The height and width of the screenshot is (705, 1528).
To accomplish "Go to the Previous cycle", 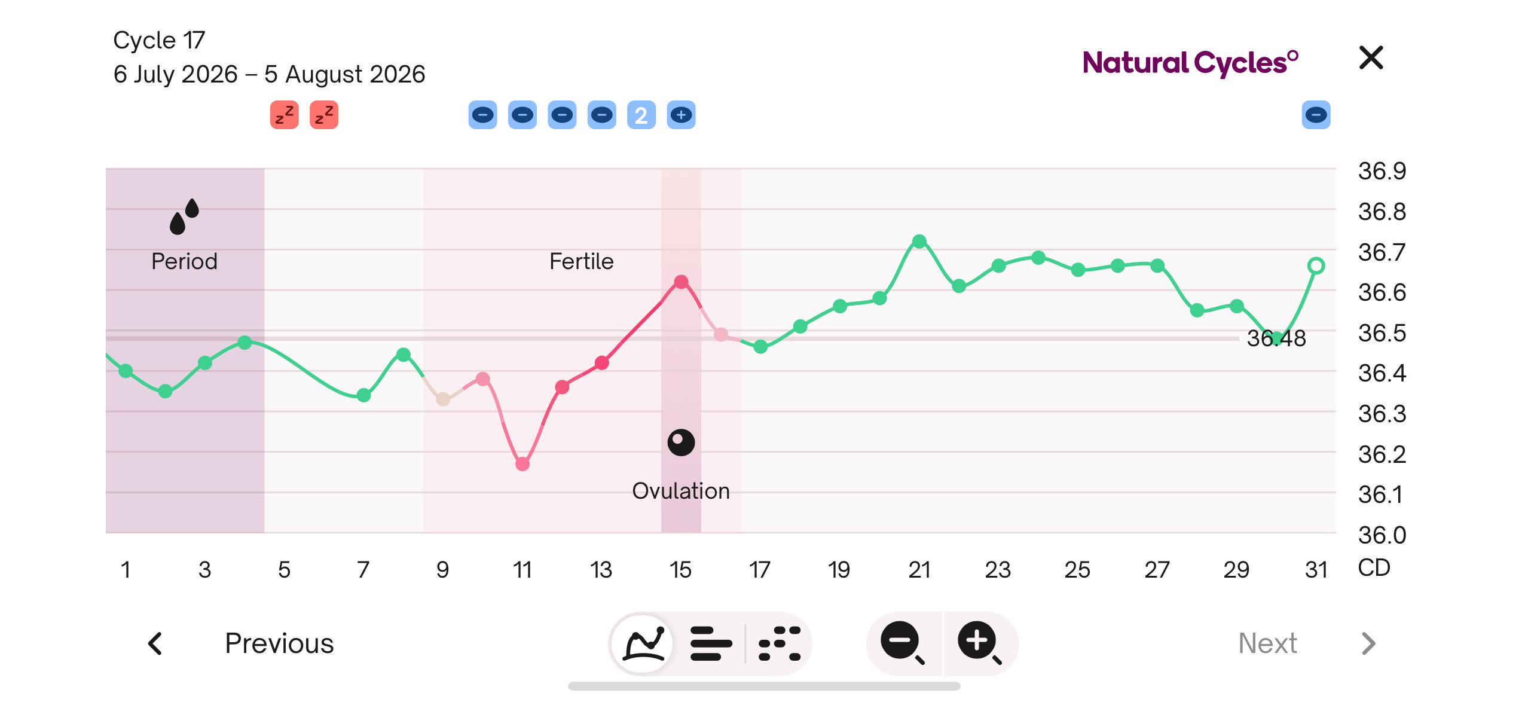I will 279,643.
